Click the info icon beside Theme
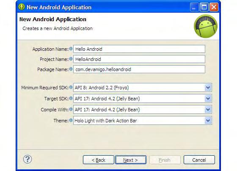 tap(71, 120)
